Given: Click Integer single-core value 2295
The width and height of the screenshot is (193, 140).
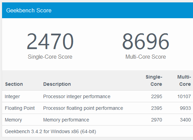Looking at the screenshot, I should point(157,96).
